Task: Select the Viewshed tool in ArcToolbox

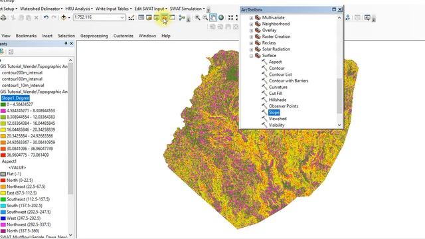Action: 278,119
